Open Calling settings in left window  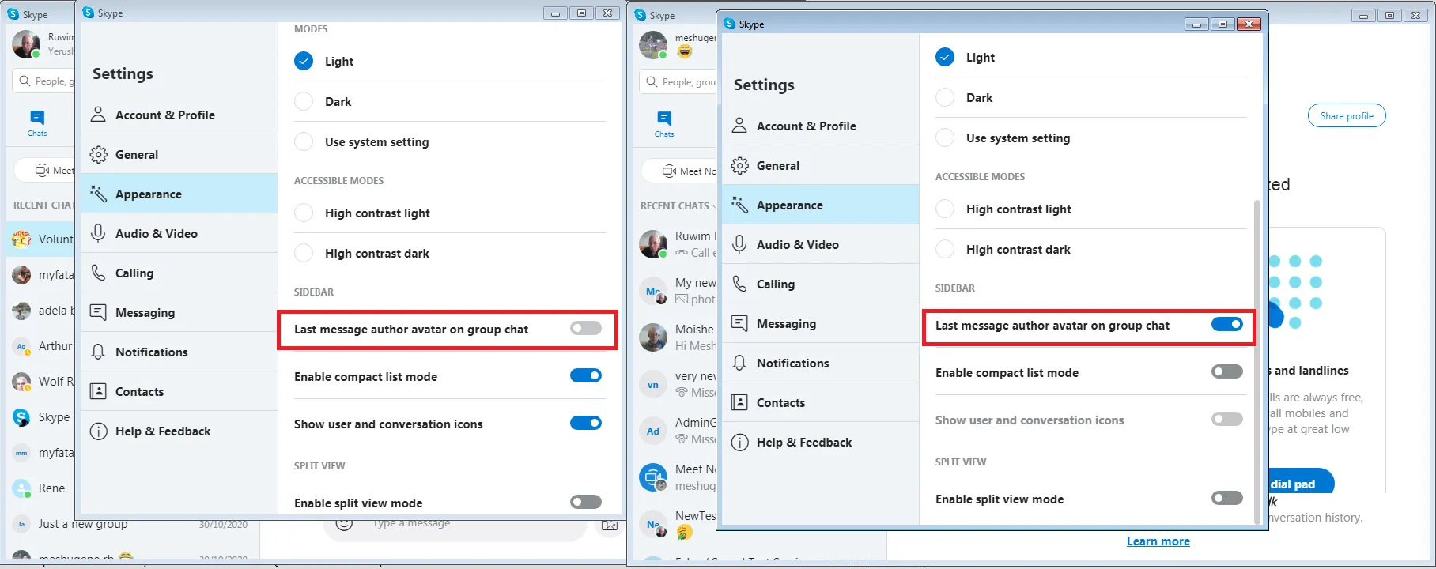pyautogui.click(x=179, y=273)
